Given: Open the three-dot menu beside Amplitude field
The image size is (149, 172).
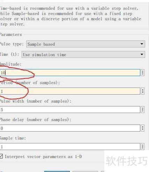Looking at the screenshot, I should 143,73.
